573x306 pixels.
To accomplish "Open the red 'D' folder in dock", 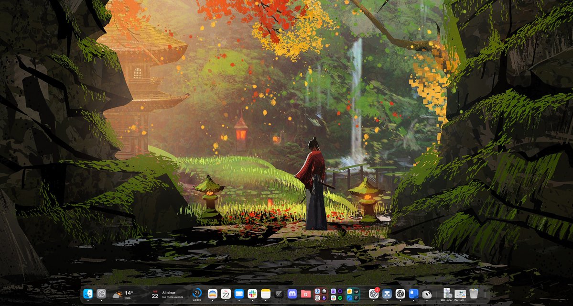I will (305, 294).
